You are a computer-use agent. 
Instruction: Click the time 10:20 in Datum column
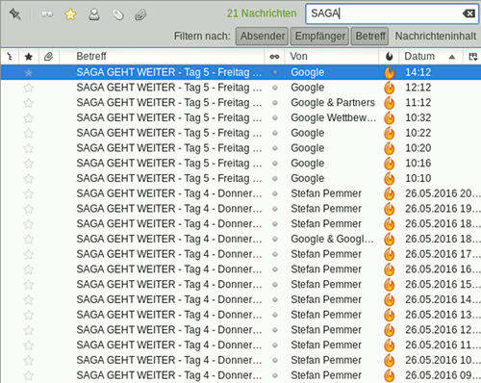pos(418,148)
